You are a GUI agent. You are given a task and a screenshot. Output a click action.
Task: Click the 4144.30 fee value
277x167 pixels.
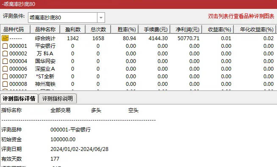coord(158,38)
